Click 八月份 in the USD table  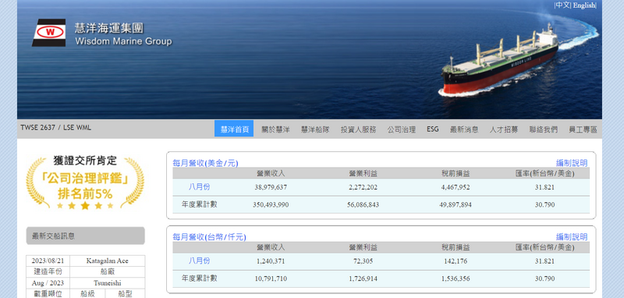click(199, 186)
